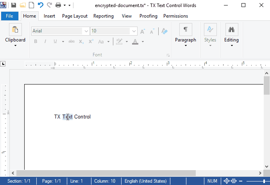Click the Aa change case button
This screenshot has width=270, height=185.
tap(101, 41)
